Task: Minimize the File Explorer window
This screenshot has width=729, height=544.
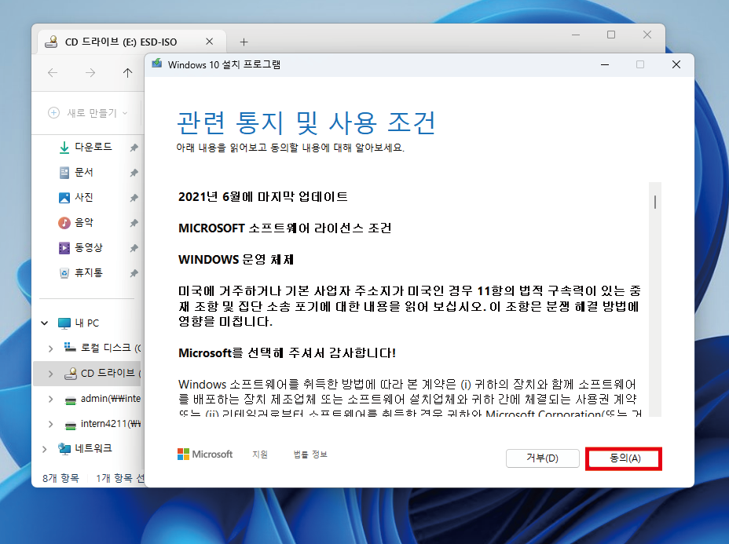Action: (x=576, y=35)
